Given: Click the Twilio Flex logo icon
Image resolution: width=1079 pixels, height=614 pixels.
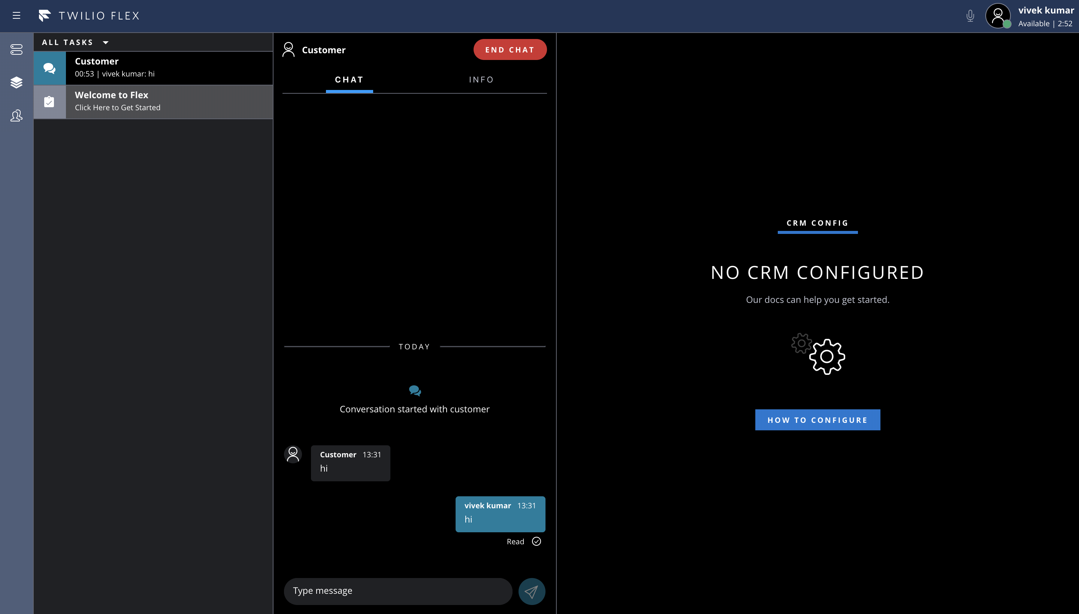Looking at the screenshot, I should click(45, 16).
